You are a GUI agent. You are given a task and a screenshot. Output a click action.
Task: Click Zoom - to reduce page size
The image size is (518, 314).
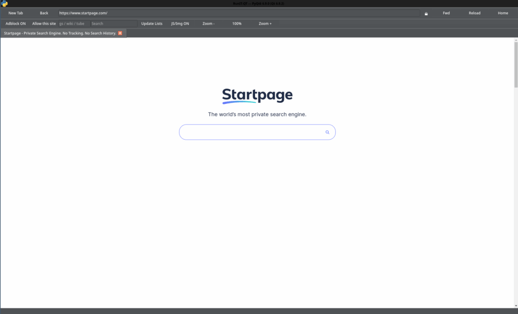point(208,23)
